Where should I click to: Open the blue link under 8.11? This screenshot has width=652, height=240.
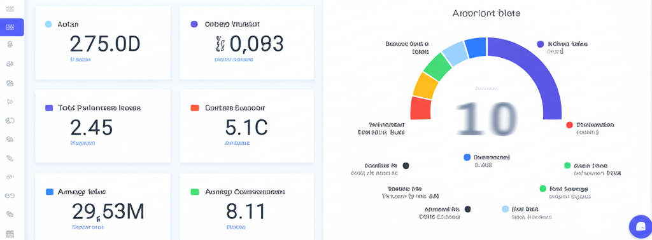point(236,227)
